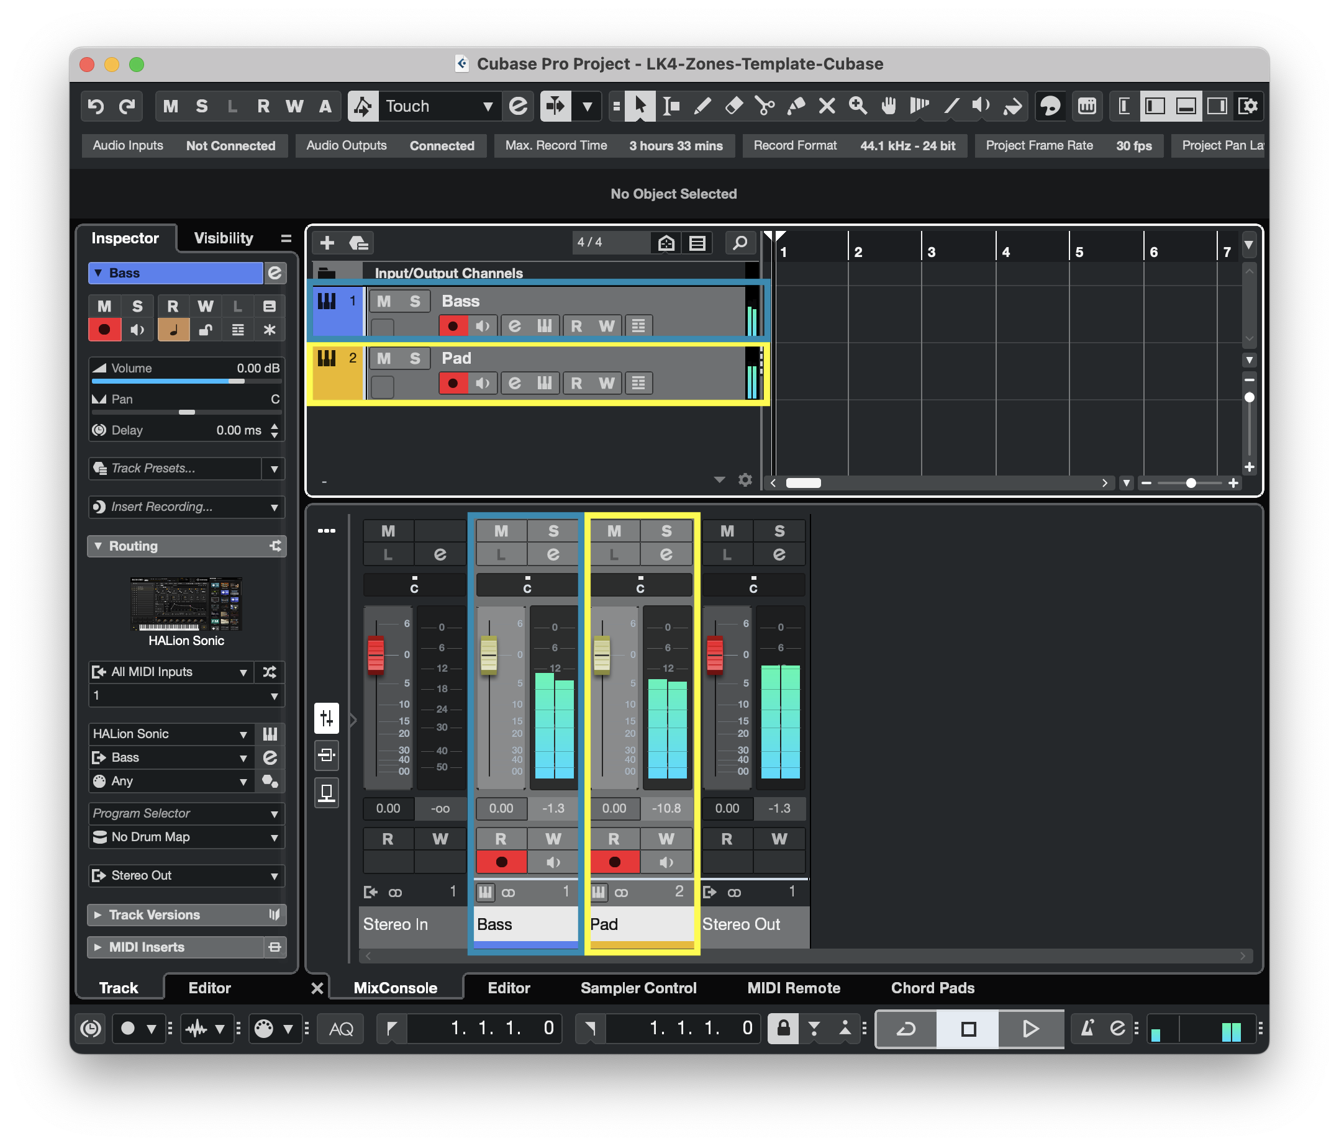Open the HALion Sonic output routing dropdown
1339x1146 pixels.
pyautogui.click(x=171, y=758)
